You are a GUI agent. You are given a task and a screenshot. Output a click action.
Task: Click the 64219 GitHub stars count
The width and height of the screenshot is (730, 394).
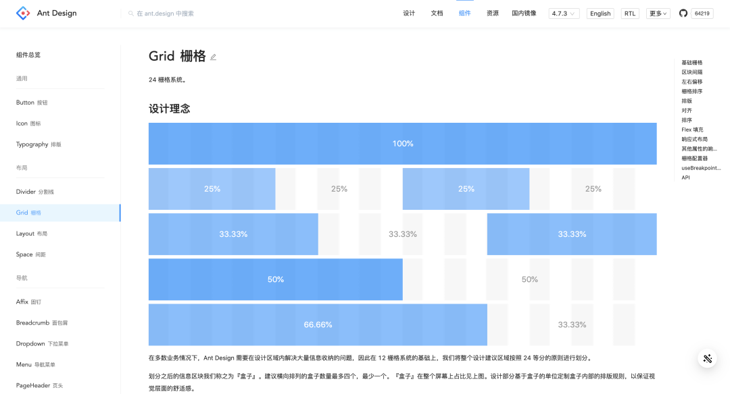[x=702, y=13]
